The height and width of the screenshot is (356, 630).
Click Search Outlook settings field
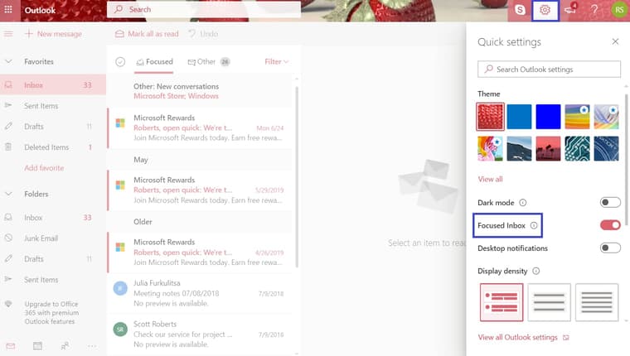tap(549, 69)
